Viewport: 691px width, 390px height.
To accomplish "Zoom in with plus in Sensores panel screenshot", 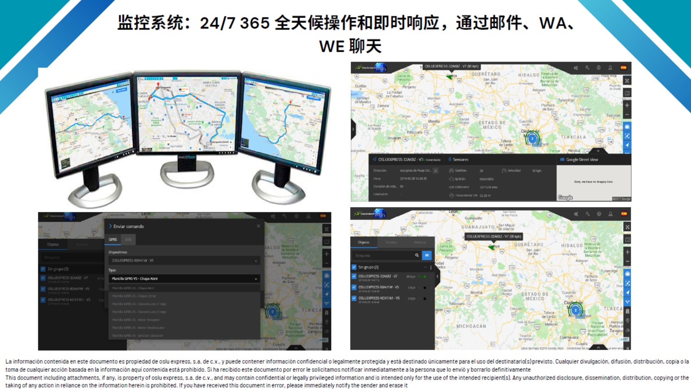I will coord(627,105).
